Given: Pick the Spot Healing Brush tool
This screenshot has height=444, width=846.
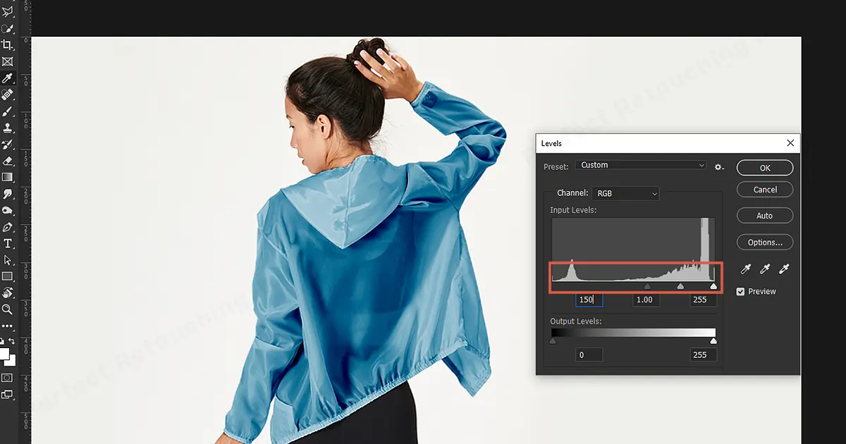Looking at the screenshot, I should coord(8,94).
